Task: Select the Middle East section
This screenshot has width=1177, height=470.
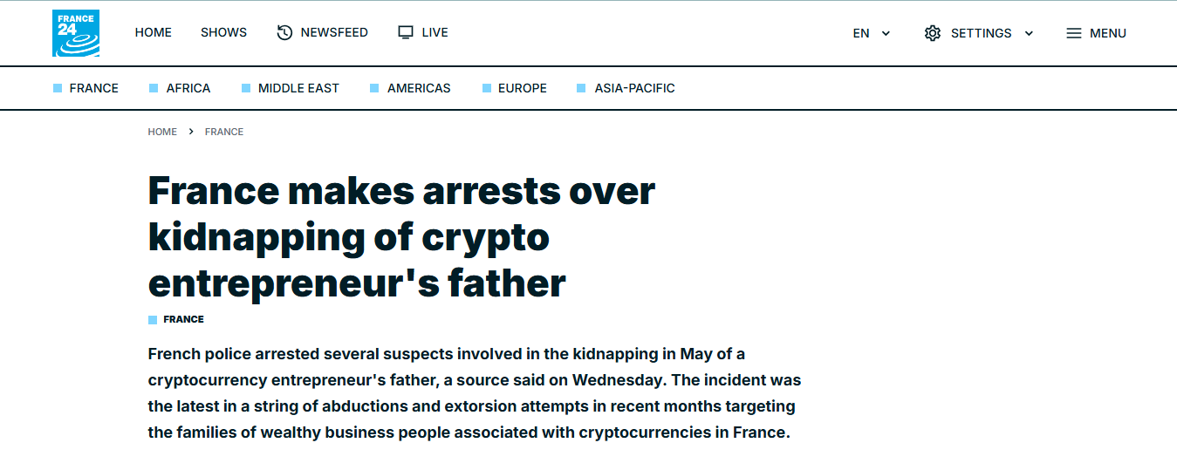Action: click(x=298, y=88)
